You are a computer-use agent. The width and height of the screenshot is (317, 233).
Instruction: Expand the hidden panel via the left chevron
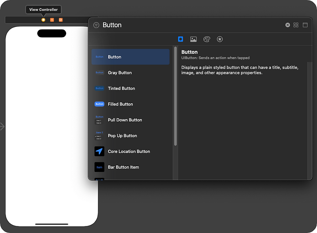click(2, 127)
